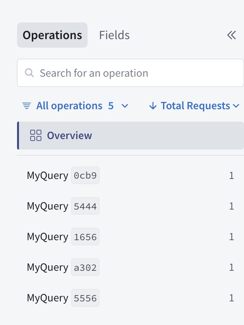Screen dimensions: 244x325
Task: Open the Overview dashboard
Action: pos(70,136)
